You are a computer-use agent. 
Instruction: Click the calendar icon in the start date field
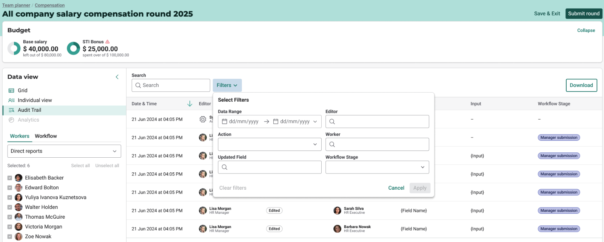[x=225, y=122]
